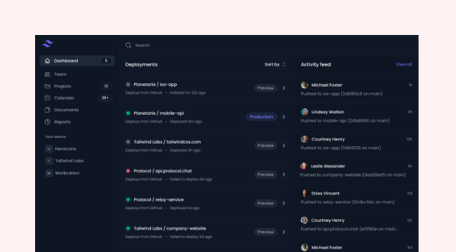Click the Preview badge on company-website
The height and width of the screenshot is (252, 456).
265,232
